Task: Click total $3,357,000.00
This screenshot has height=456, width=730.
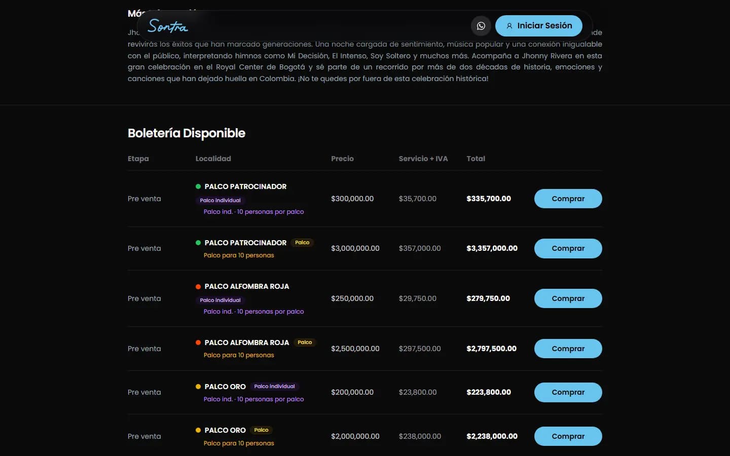Action: [492, 248]
